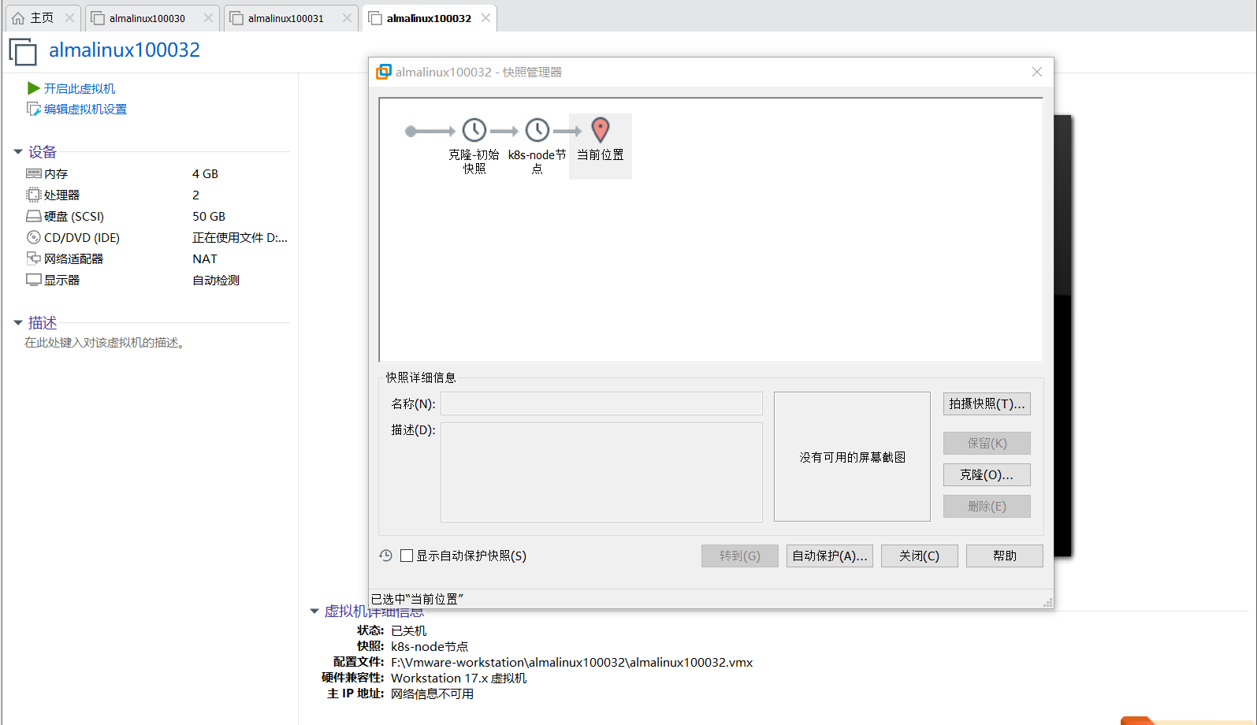Click the display (显示器) device icon
1257x725 pixels.
click(x=34, y=280)
